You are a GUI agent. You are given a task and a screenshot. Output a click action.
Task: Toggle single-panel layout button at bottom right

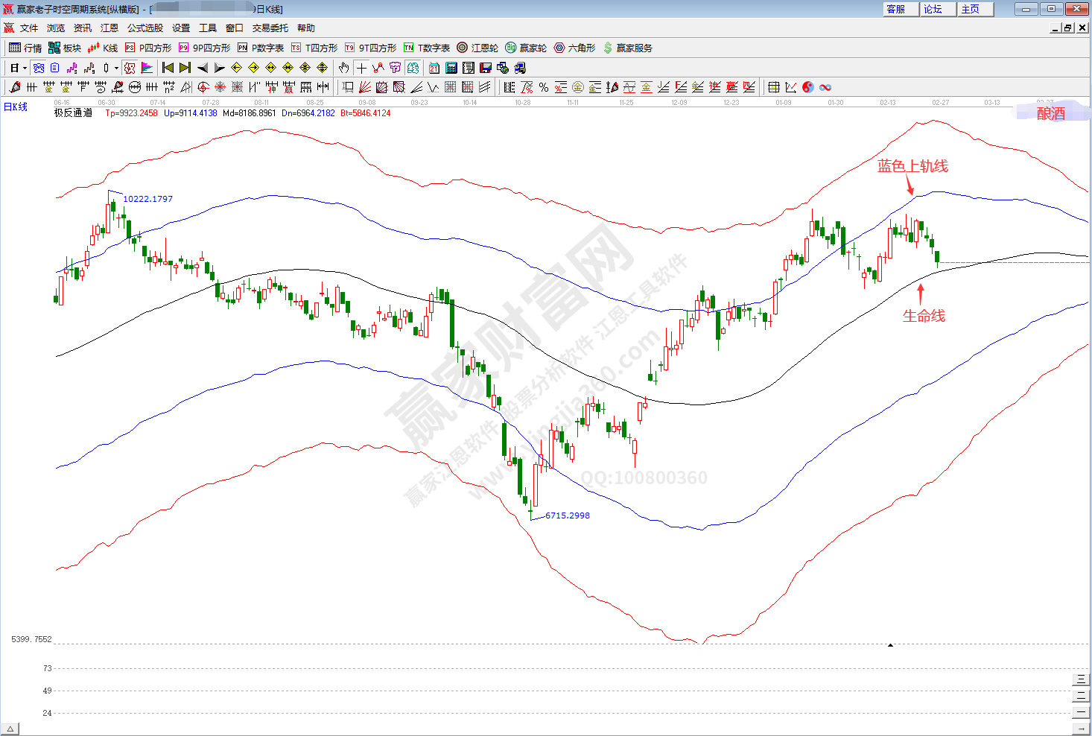point(1080,712)
